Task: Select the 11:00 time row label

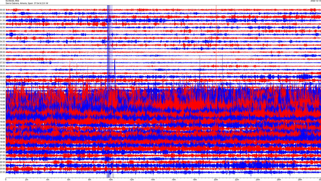Action: [3, 87]
